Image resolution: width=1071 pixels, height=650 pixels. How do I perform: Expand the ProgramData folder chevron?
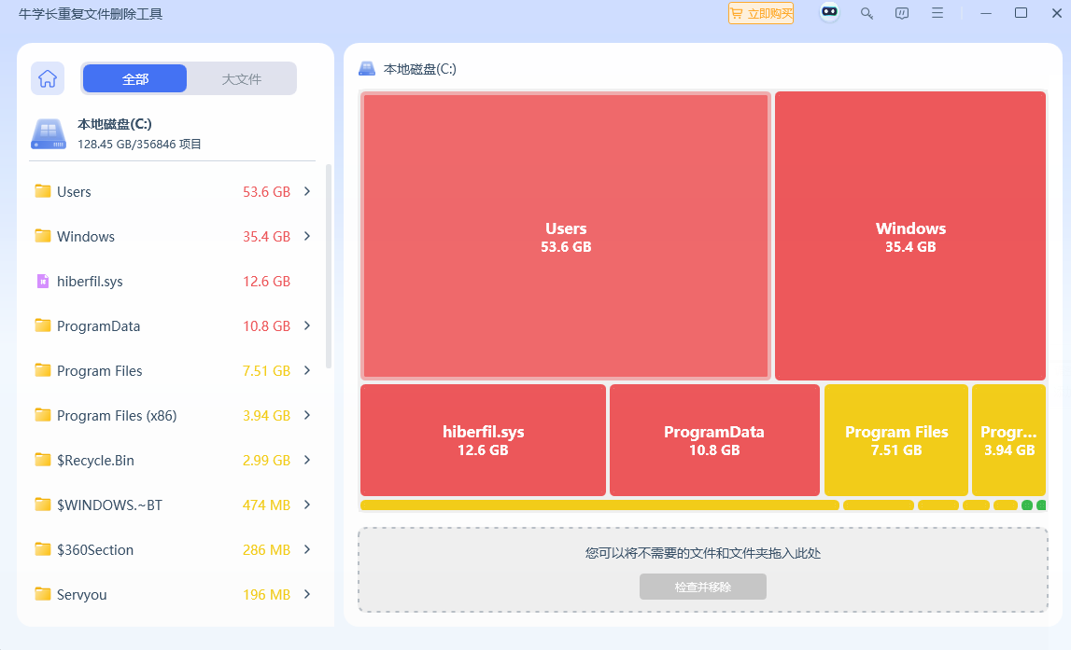[307, 325]
